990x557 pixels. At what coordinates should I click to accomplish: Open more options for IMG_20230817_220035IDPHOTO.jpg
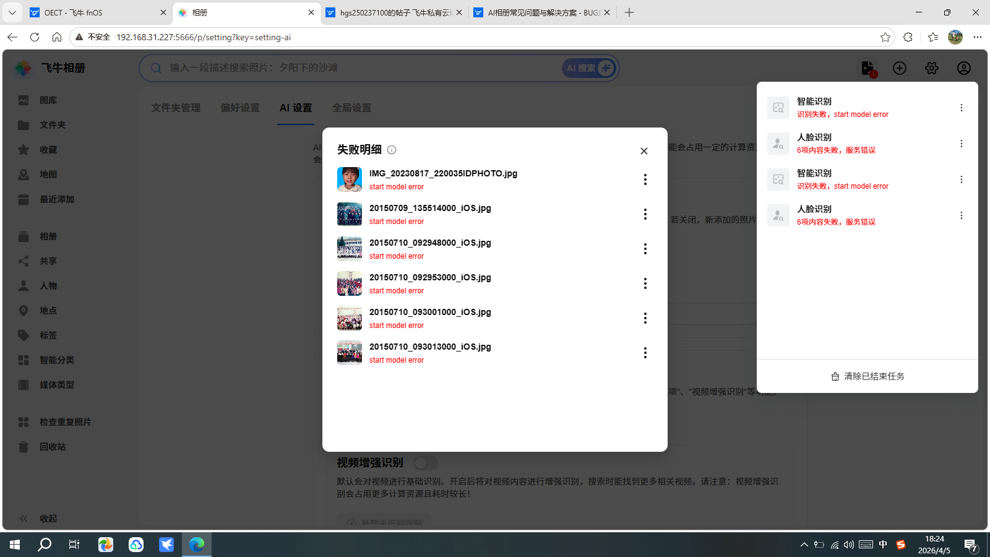point(645,179)
